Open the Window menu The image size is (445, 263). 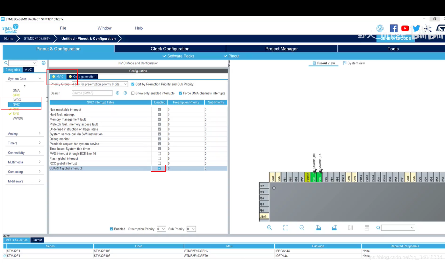[x=104, y=28]
